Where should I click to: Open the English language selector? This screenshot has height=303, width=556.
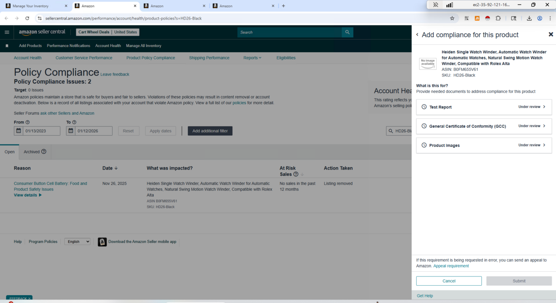[77, 242]
